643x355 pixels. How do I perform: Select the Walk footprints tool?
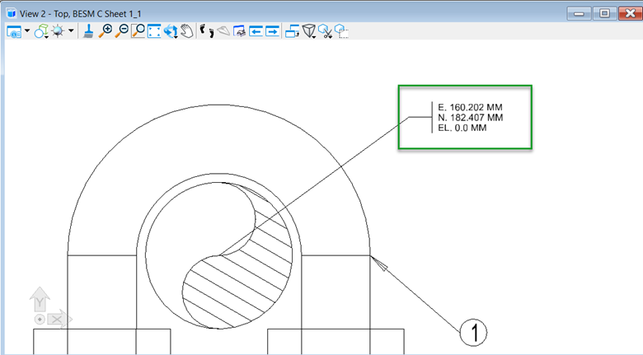(x=207, y=31)
